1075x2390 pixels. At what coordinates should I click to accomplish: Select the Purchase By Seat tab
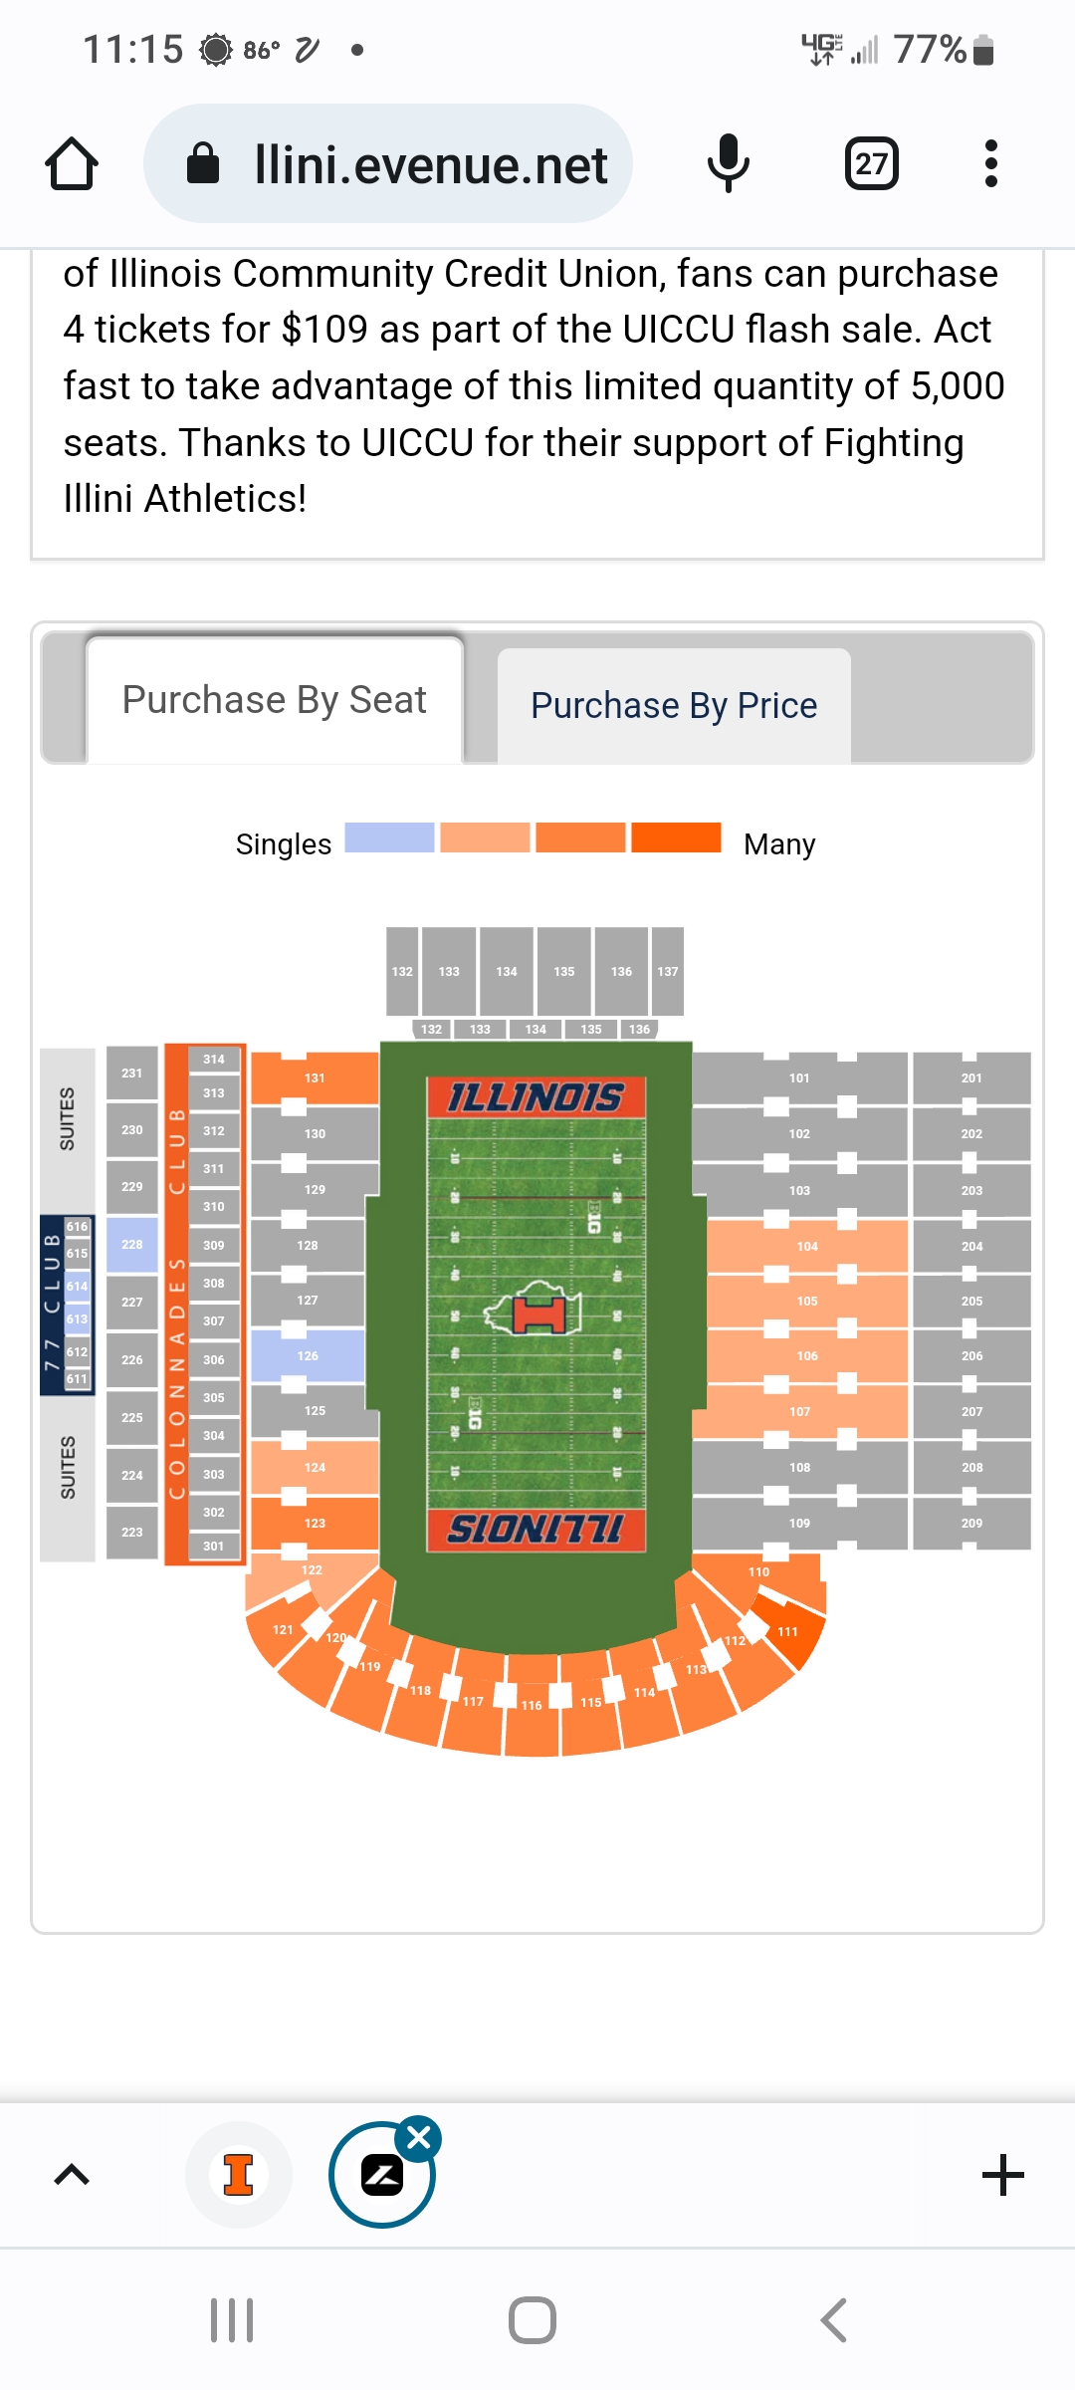275,700
